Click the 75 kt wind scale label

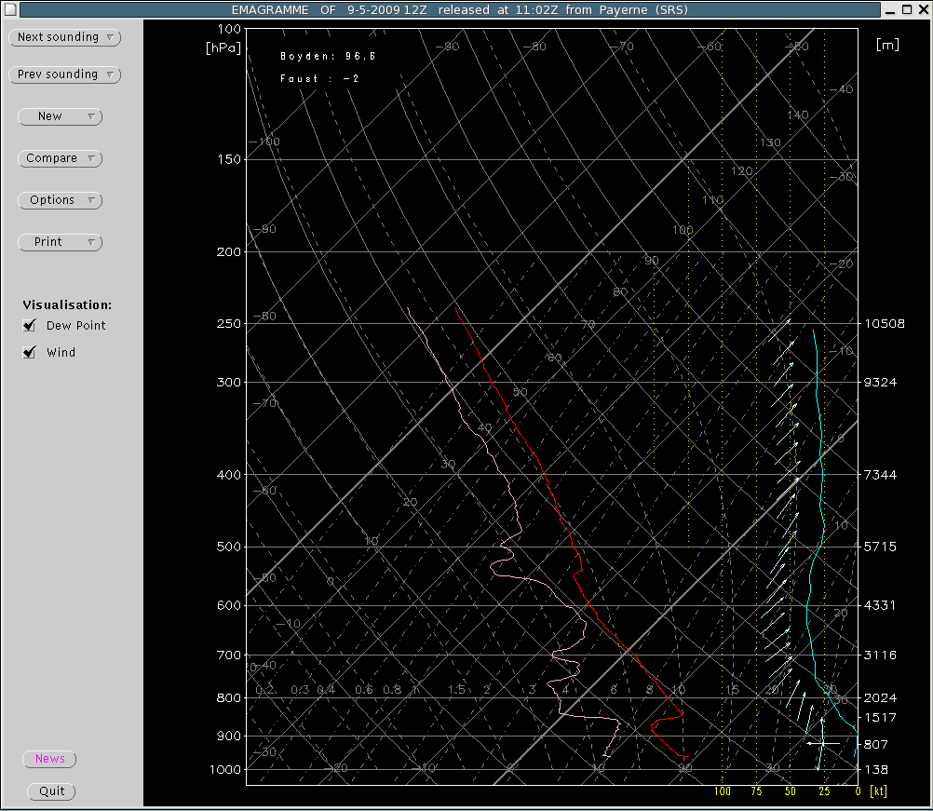[756, 791]
